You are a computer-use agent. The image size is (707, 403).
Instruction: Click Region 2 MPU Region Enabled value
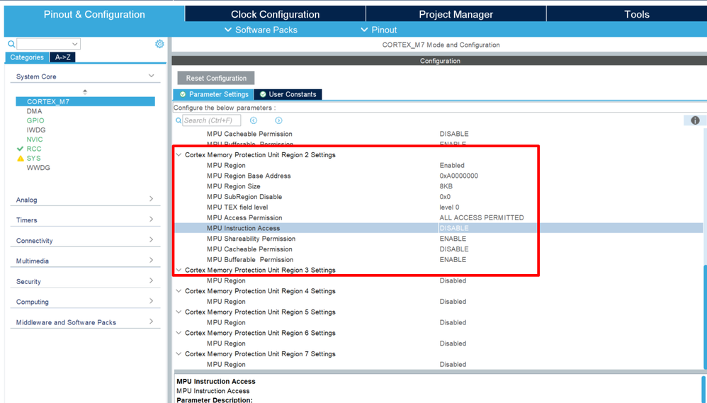[x=452, y=166]
